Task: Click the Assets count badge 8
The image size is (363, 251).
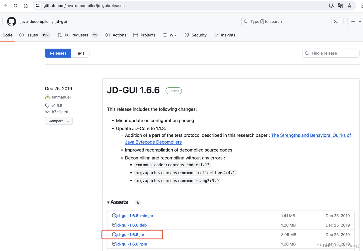Action: [x=138, y=203]
